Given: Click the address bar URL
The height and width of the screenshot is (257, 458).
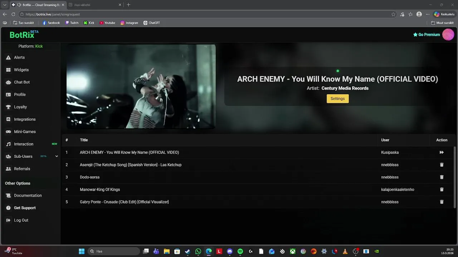Looking at the screenshot, I should [x=53, y=14].
